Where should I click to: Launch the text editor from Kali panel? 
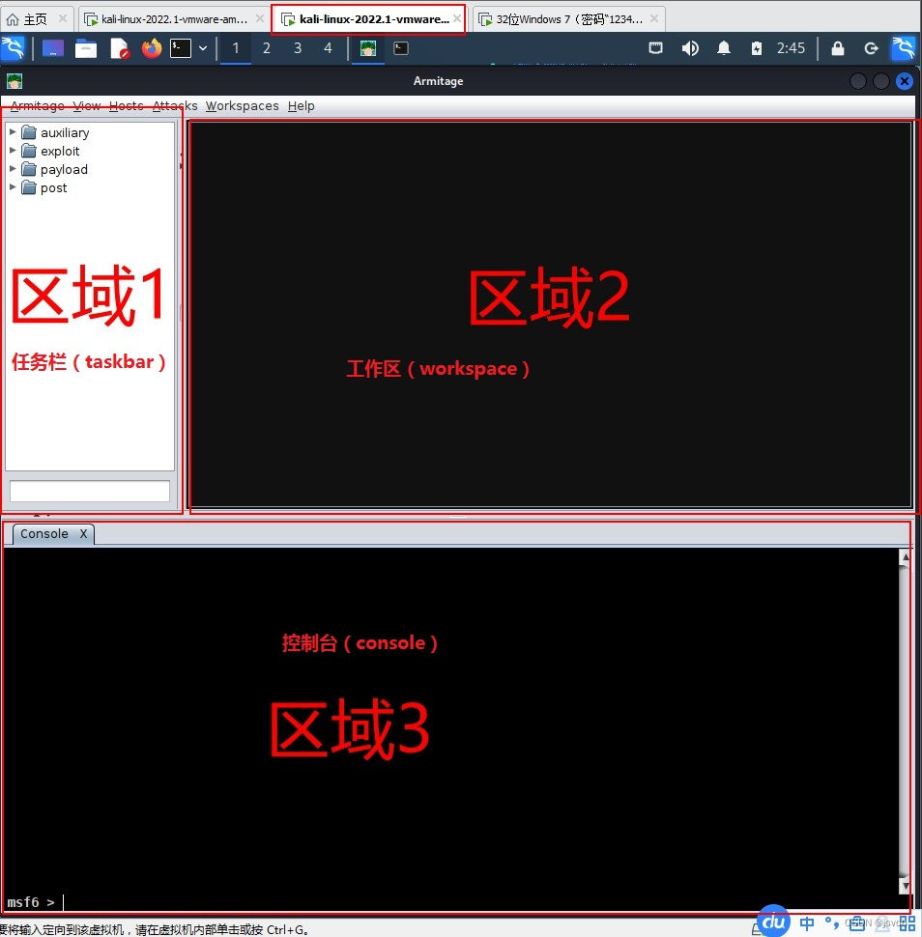(120, 48)
